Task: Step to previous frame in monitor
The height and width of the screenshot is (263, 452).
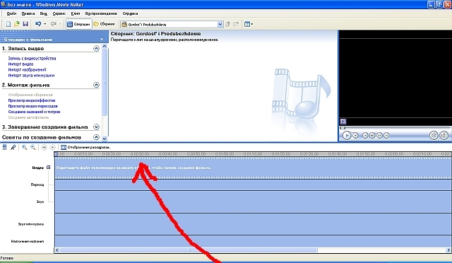Action: tap(372, 136)
